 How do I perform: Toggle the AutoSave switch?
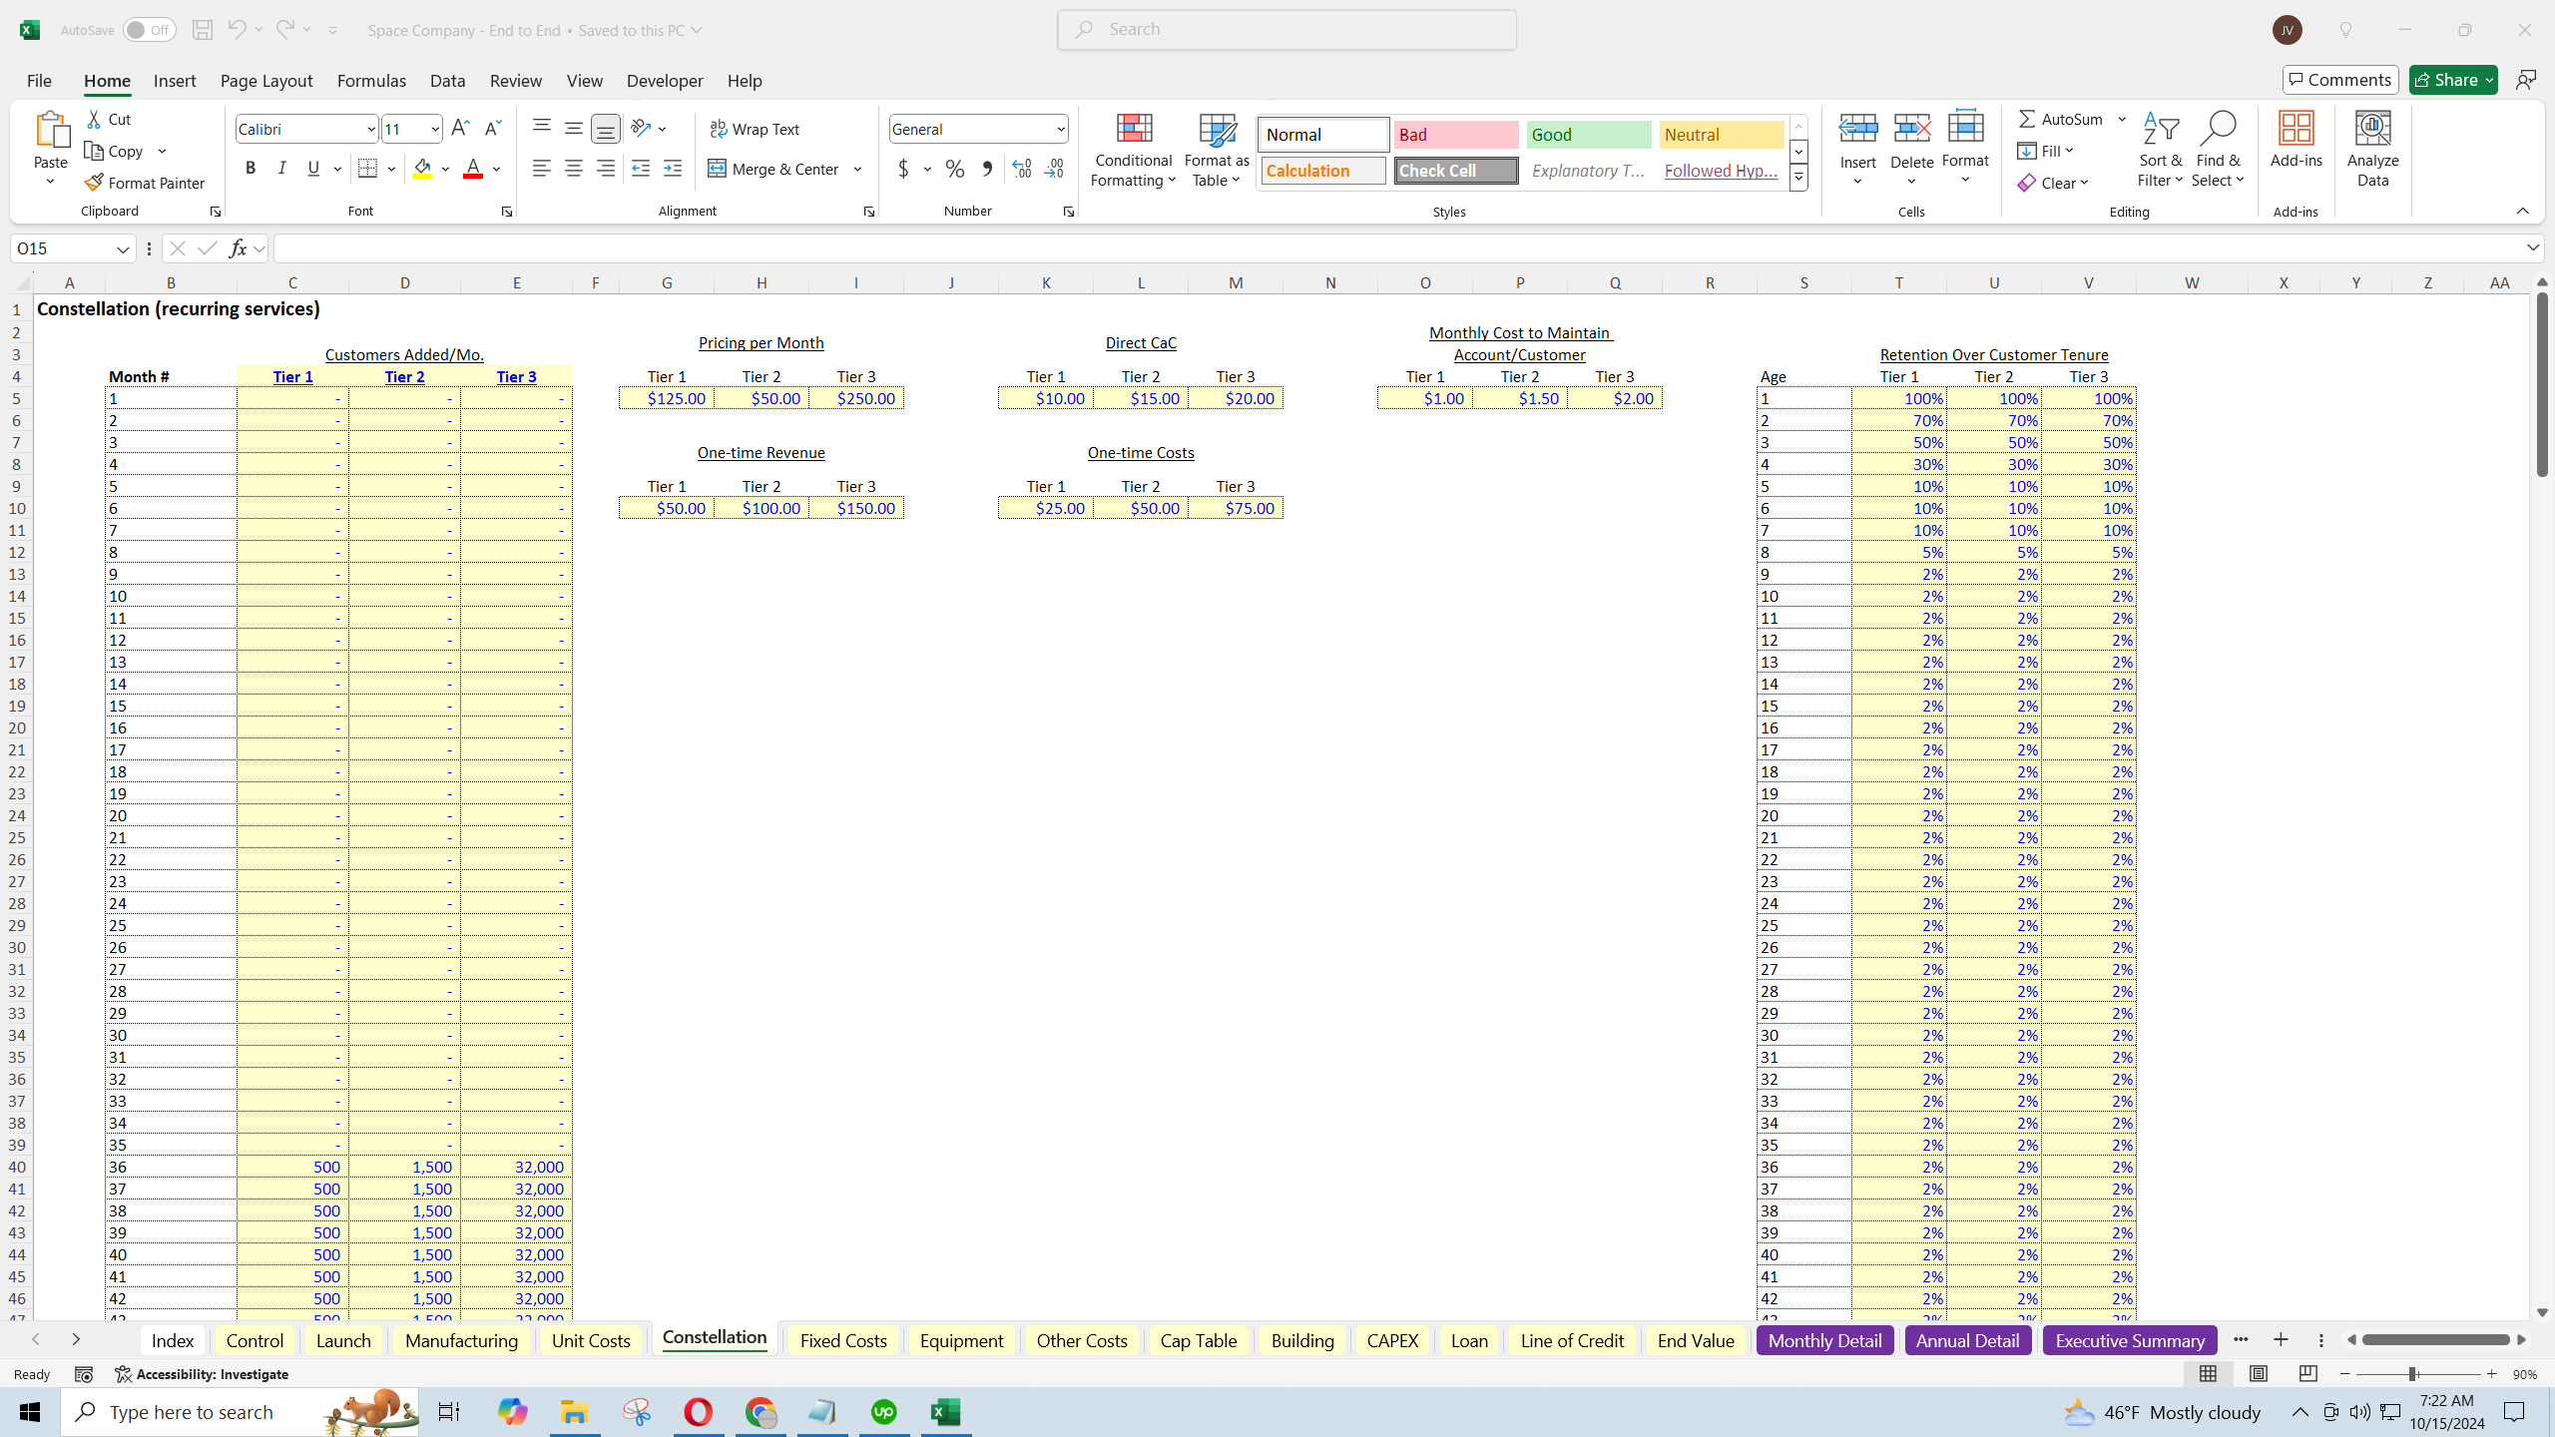[x=149, y=30]
